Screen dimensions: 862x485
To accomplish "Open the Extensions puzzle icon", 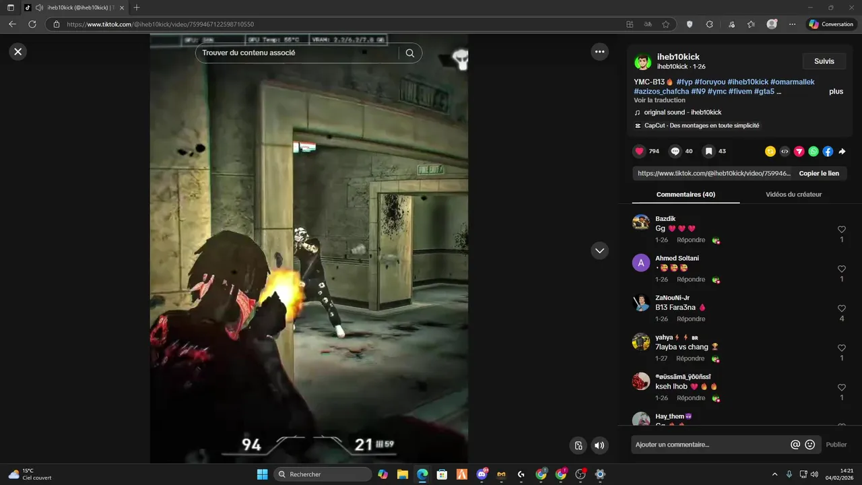I will (x=710, y=24).
